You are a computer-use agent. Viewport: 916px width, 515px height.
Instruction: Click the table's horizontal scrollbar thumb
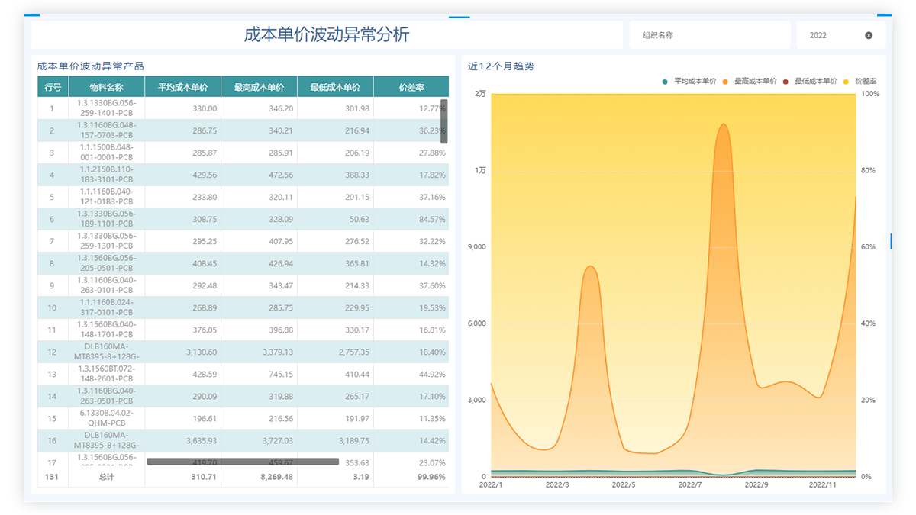[x=243, y=462]
